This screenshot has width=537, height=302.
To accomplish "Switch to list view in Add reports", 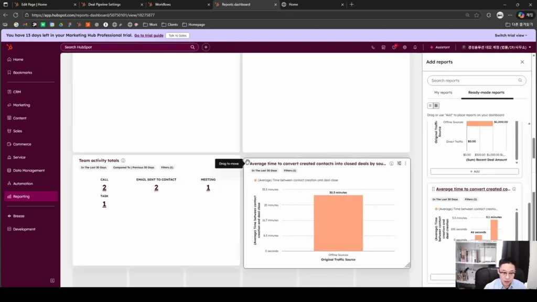I will 430,105.
